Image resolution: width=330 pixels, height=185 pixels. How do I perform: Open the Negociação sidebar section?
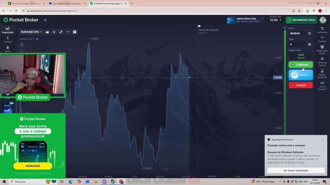tap(8, 30)
